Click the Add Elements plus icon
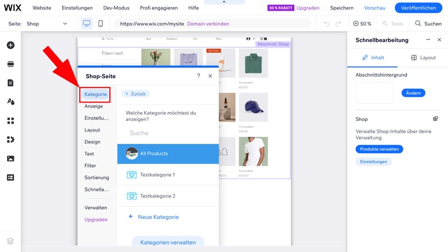Image resolution: width=448 pixels, height=252 pixels. [x=10, y=45]
